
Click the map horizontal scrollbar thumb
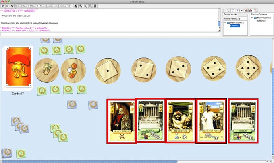tap(89, 162)
